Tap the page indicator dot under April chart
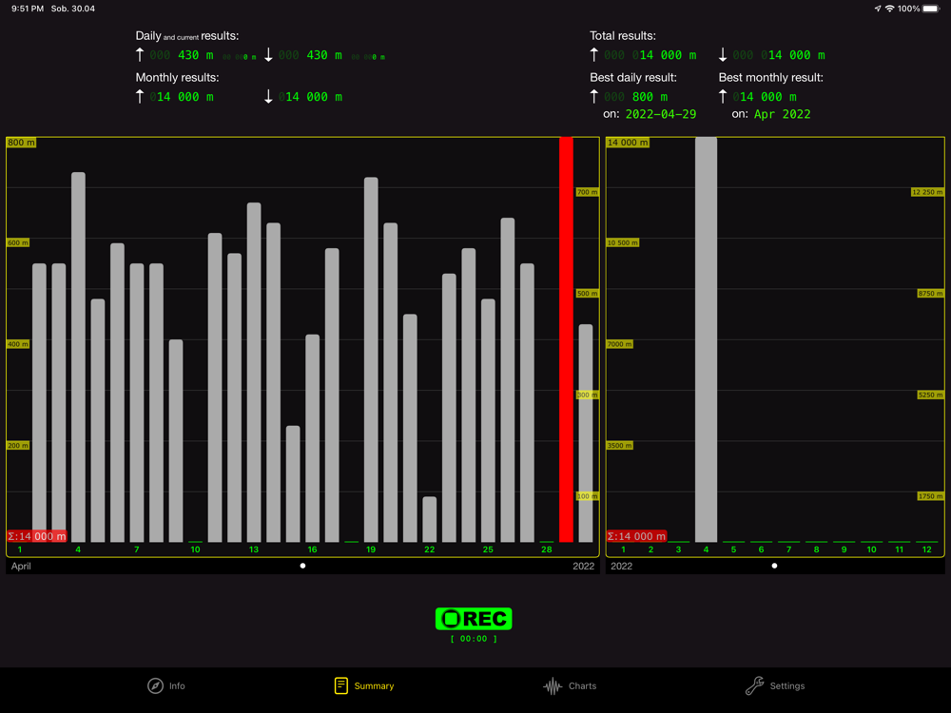The width and height of the screenshot is (951, 713). [302, 566]
